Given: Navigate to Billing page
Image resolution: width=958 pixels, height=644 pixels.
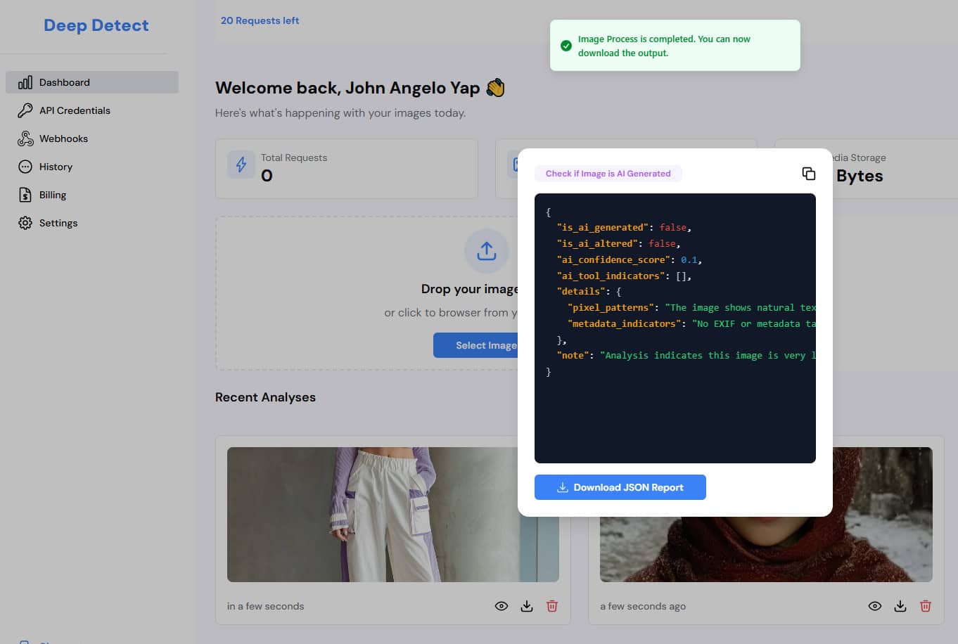Looking at the screenshot, I should click(x=53, y=195).
